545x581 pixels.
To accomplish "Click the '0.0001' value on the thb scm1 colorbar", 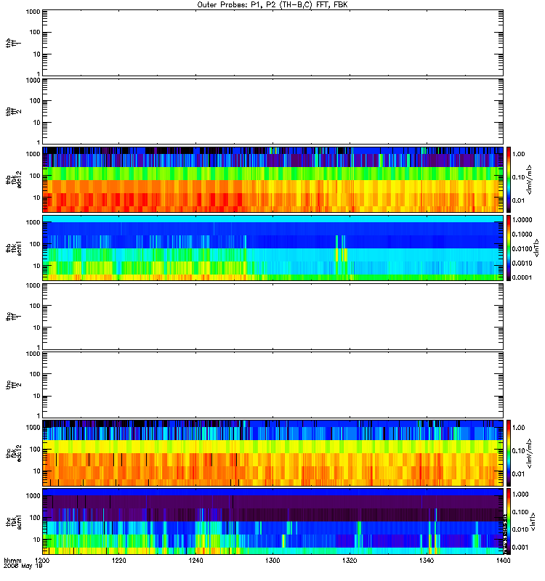I will tap(522, 277).
